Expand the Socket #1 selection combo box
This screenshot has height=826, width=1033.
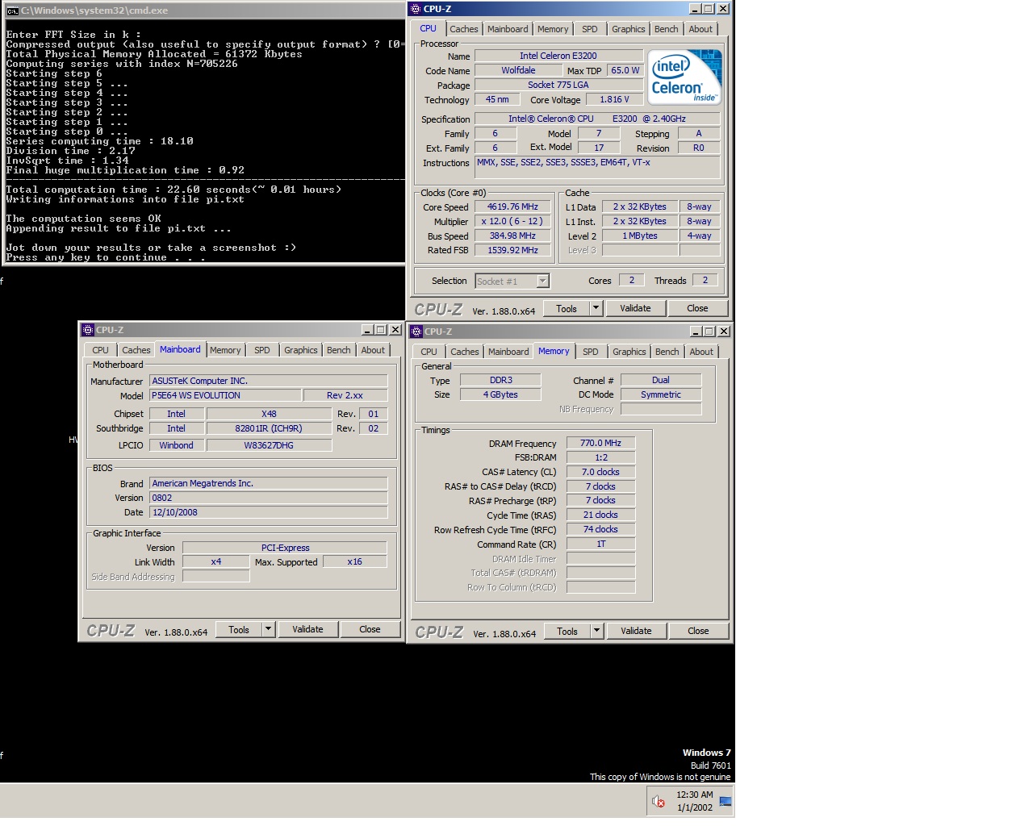(543, 281)
